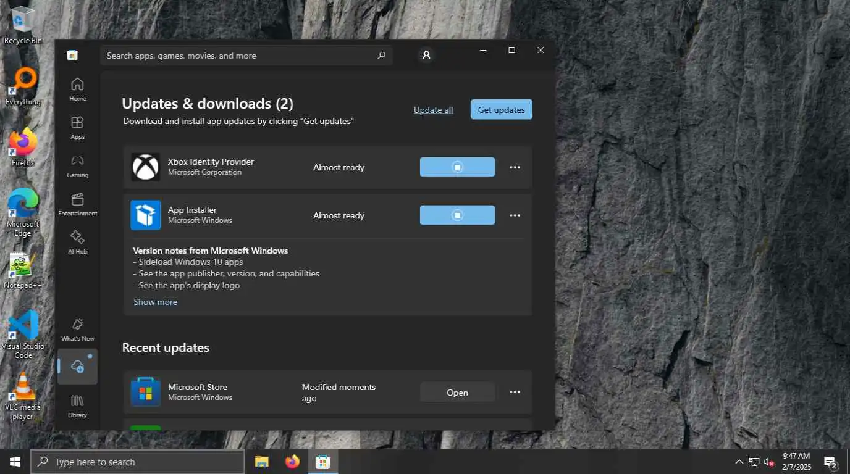850x474 pixels.
Task: Stop the Xbox Identity Provider update
Action: [457, 167]
